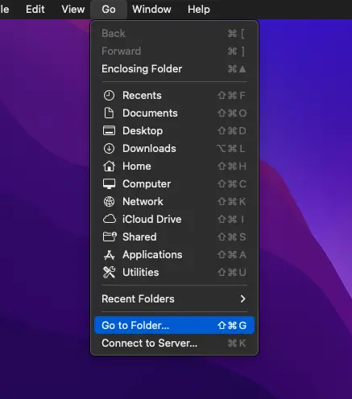
Task: Click the Shared folder icon
Action: tap(110, 237)
